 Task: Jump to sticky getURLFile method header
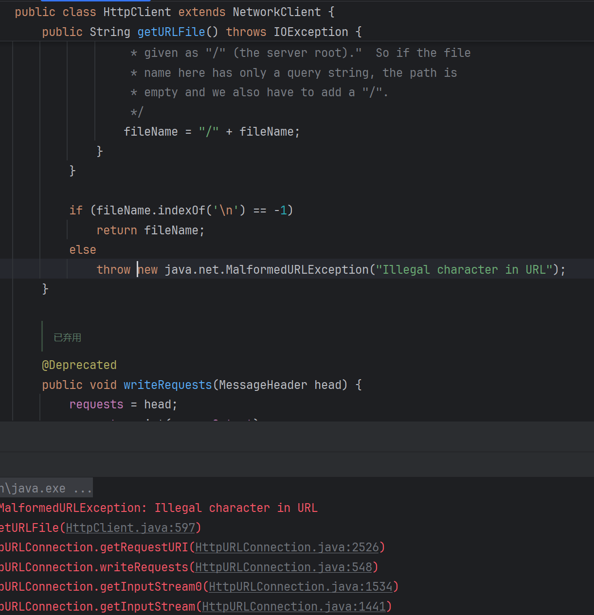[x=171, y=32]
